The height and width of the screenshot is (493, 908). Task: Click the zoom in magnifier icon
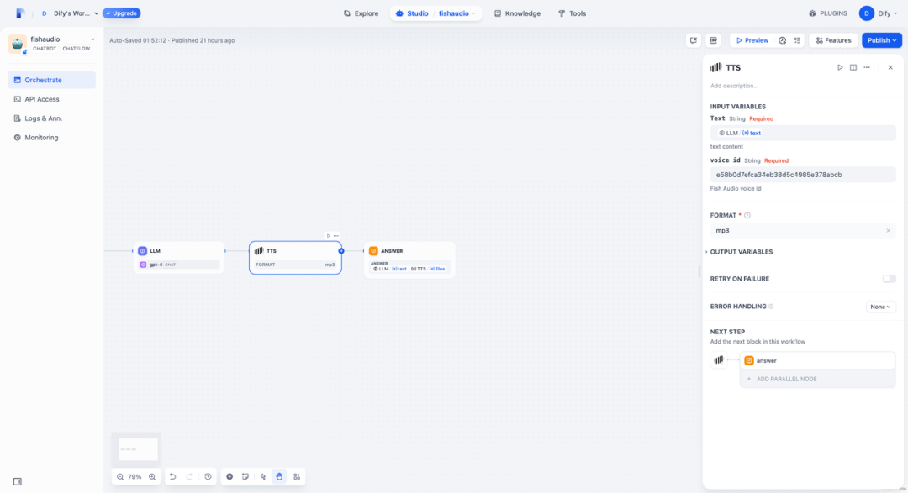point(152,476)
